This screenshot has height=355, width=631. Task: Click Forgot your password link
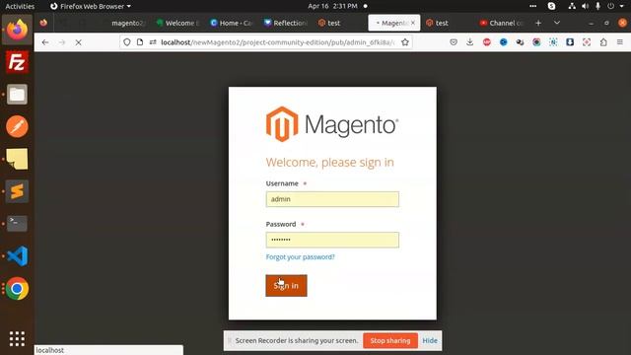pyautogui.click(x=300, y=256)
